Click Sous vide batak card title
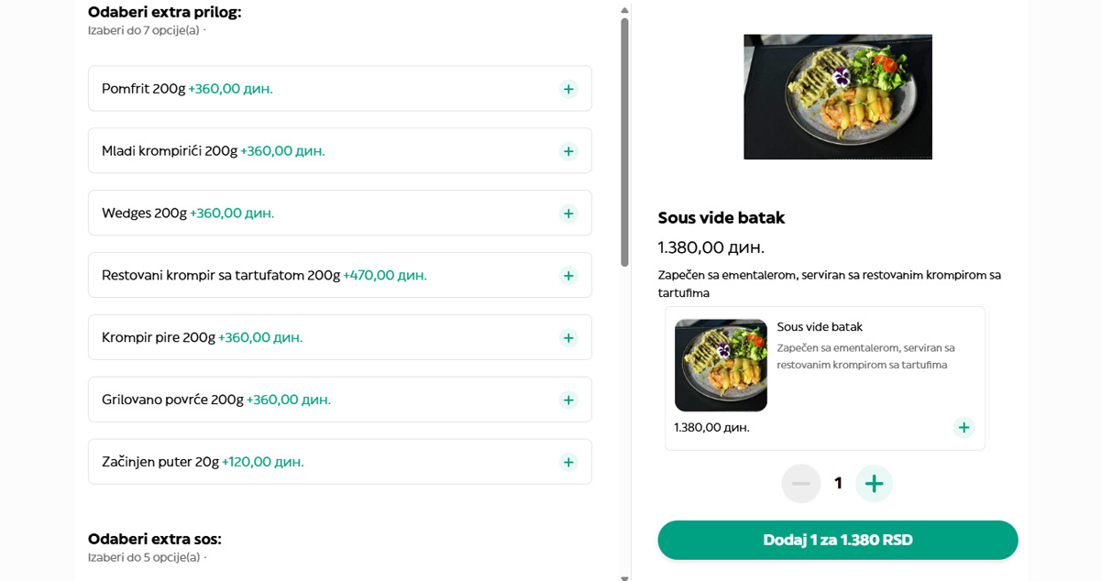1102x581 pixels. click(x=820, y=327)
